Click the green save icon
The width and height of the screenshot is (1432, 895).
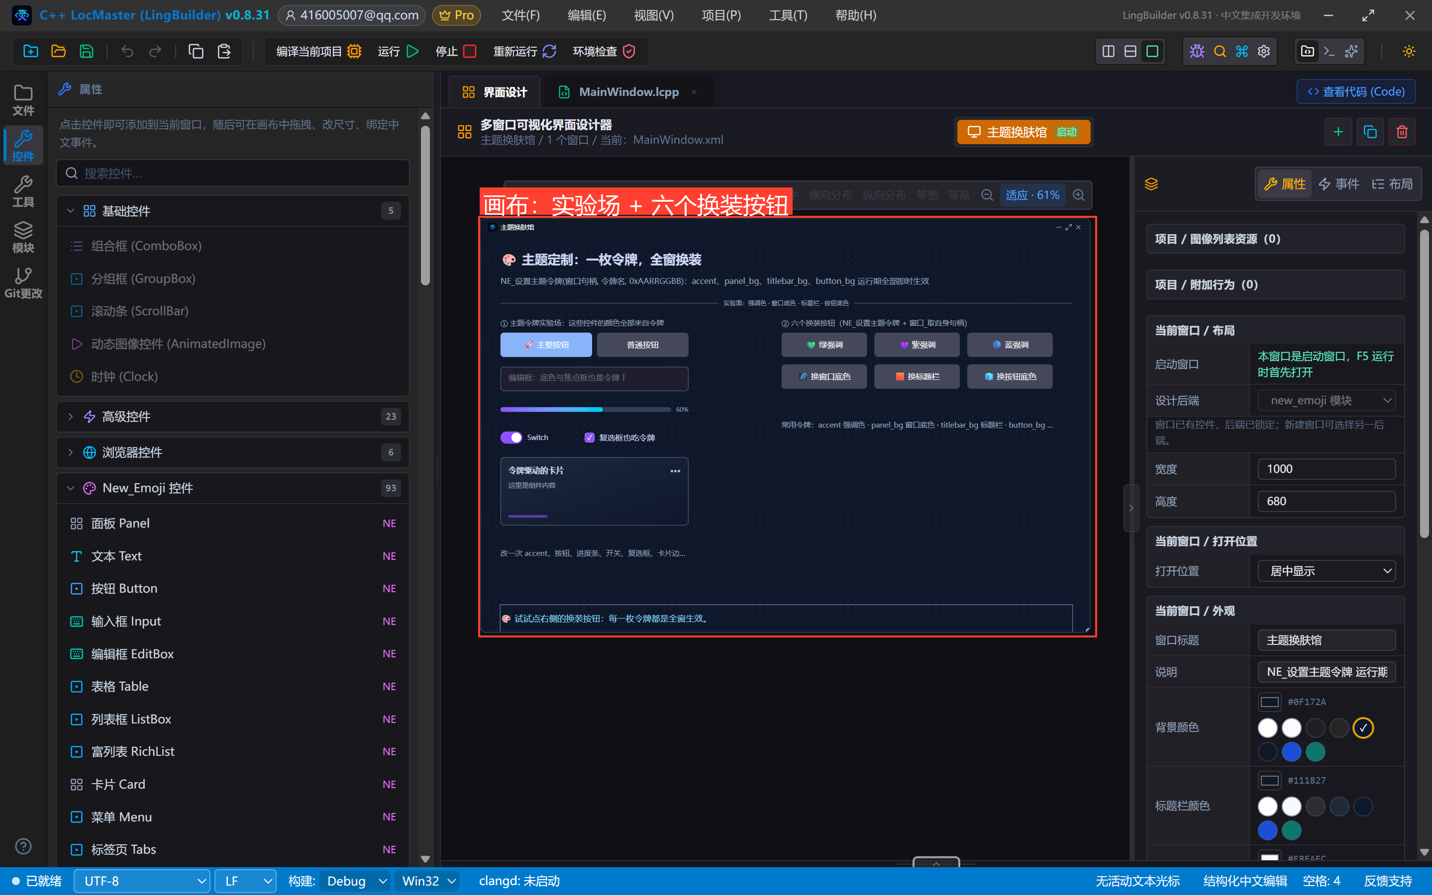(87, 52)
